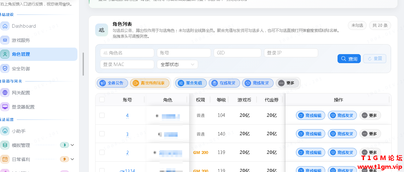The height and width of the screenshot is (172, 404).
Task: Click the Dashboard home icon
Action: tap(5, 26)
